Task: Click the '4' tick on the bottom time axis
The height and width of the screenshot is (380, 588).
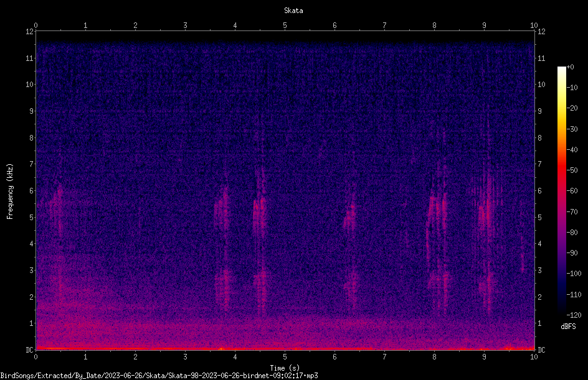Action: pos(235,357)
